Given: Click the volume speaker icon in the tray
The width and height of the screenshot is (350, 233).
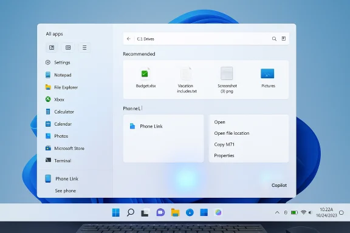Looking at the screenshot, I should 310,212.
